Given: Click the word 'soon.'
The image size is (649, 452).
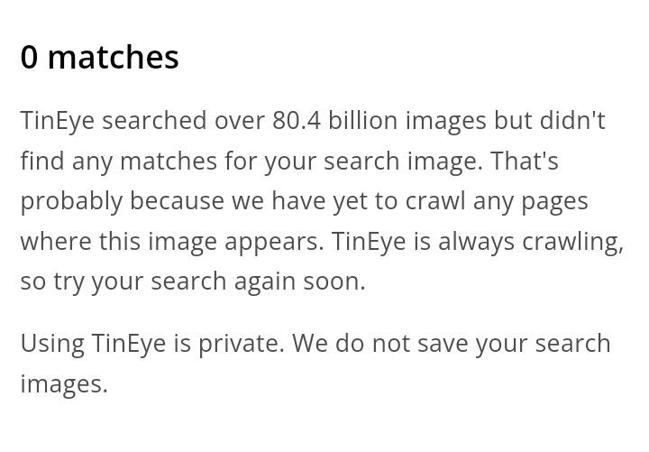Looking at the screenshot, I should 337,281.
